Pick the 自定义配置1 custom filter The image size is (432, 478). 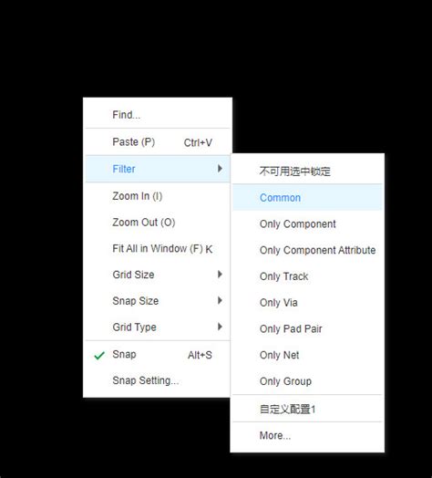coord(307,409)
